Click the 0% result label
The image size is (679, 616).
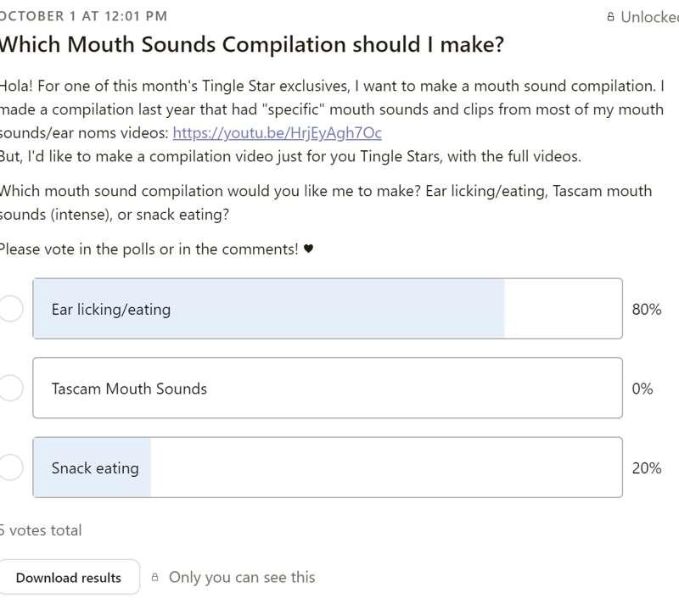[643, 389]
